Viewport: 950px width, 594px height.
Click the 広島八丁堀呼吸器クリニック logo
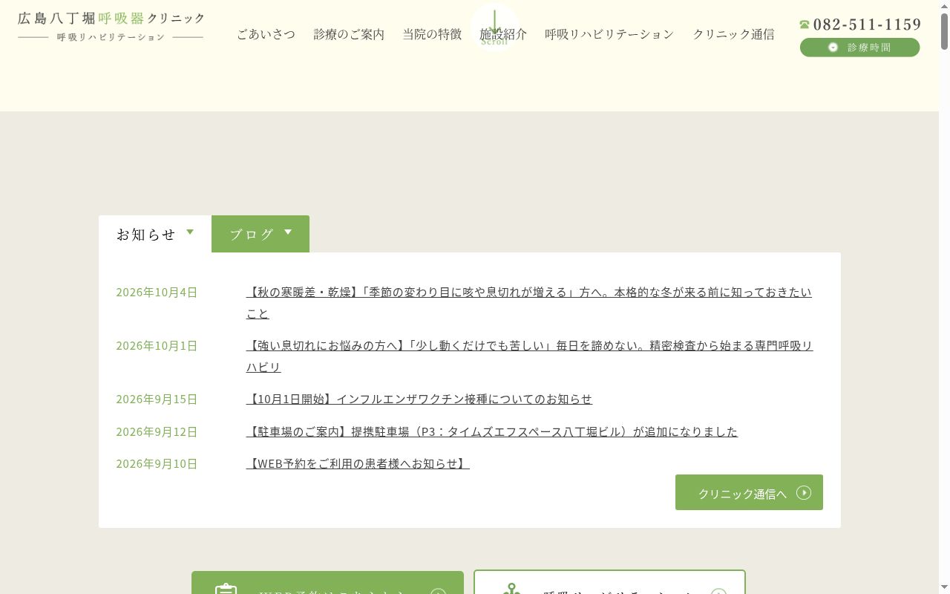[111, 26]
